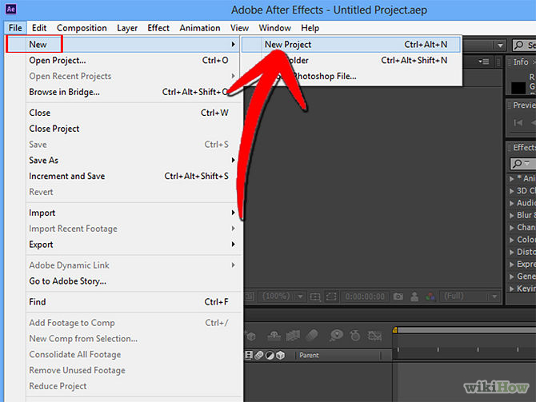Expand the Audio effects category
536x402 pixels.
[512, 203]
